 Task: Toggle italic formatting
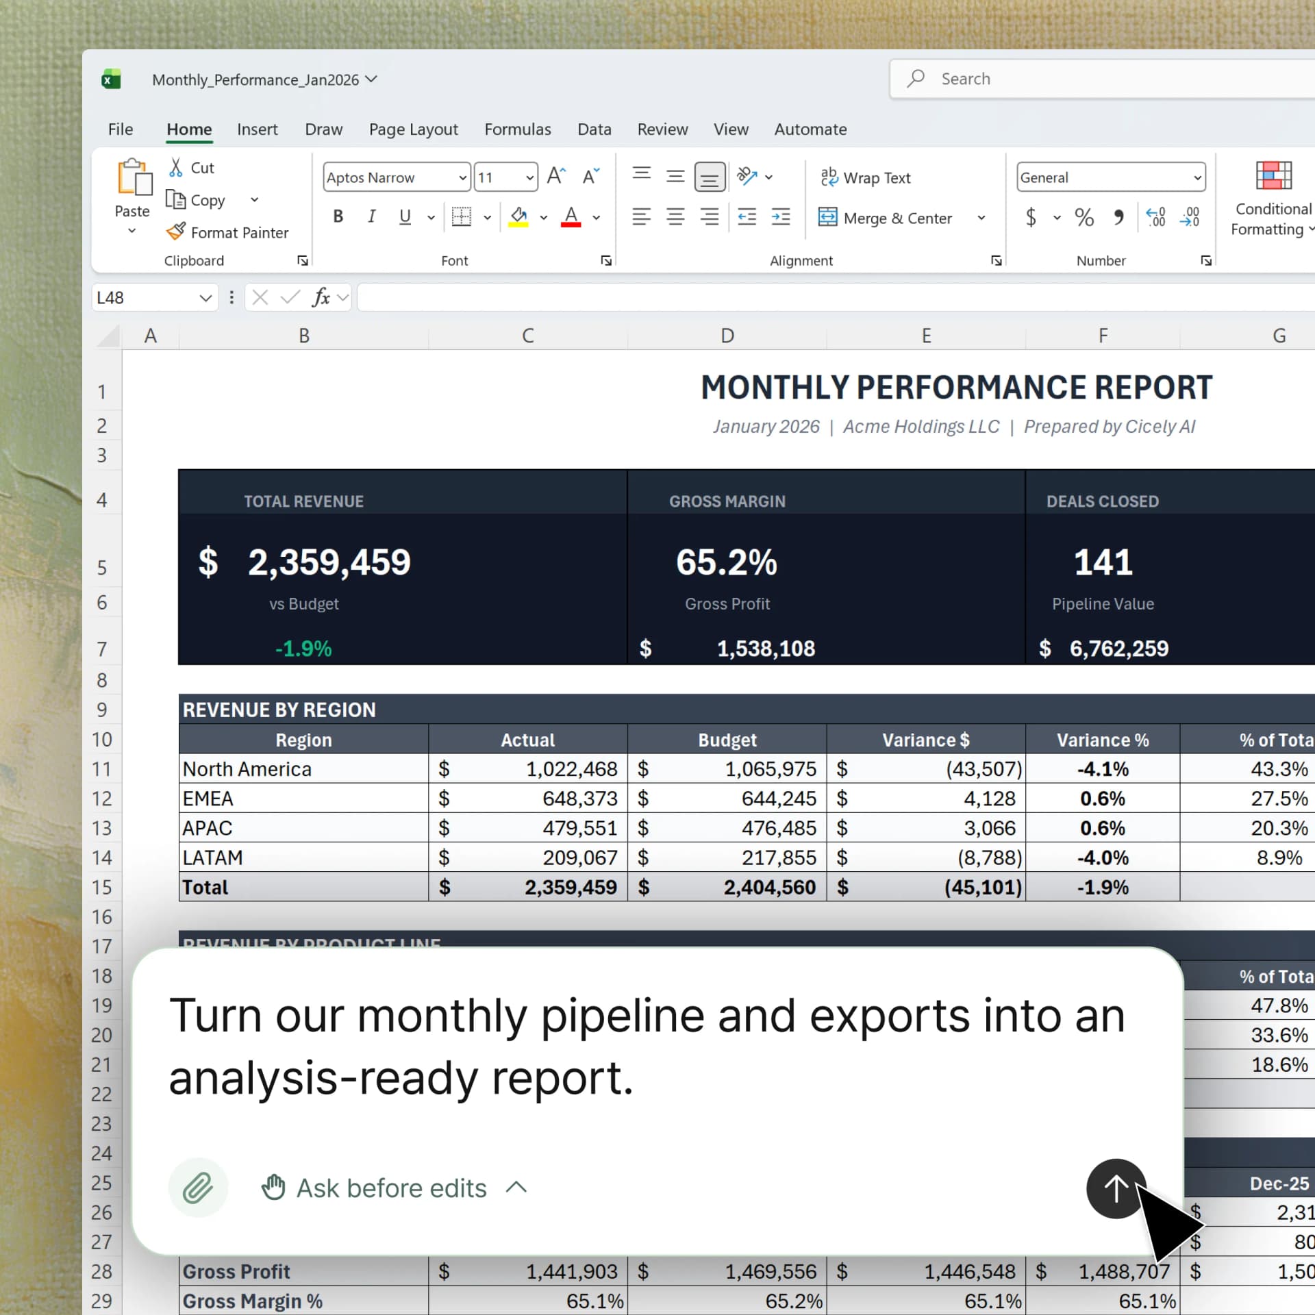[371, 216]
